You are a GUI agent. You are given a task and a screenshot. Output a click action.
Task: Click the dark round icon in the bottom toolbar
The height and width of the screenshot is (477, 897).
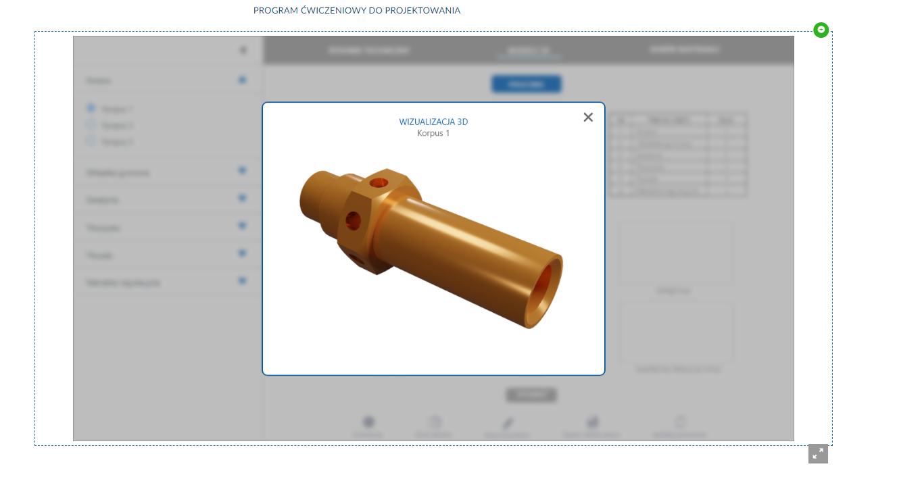368,422
